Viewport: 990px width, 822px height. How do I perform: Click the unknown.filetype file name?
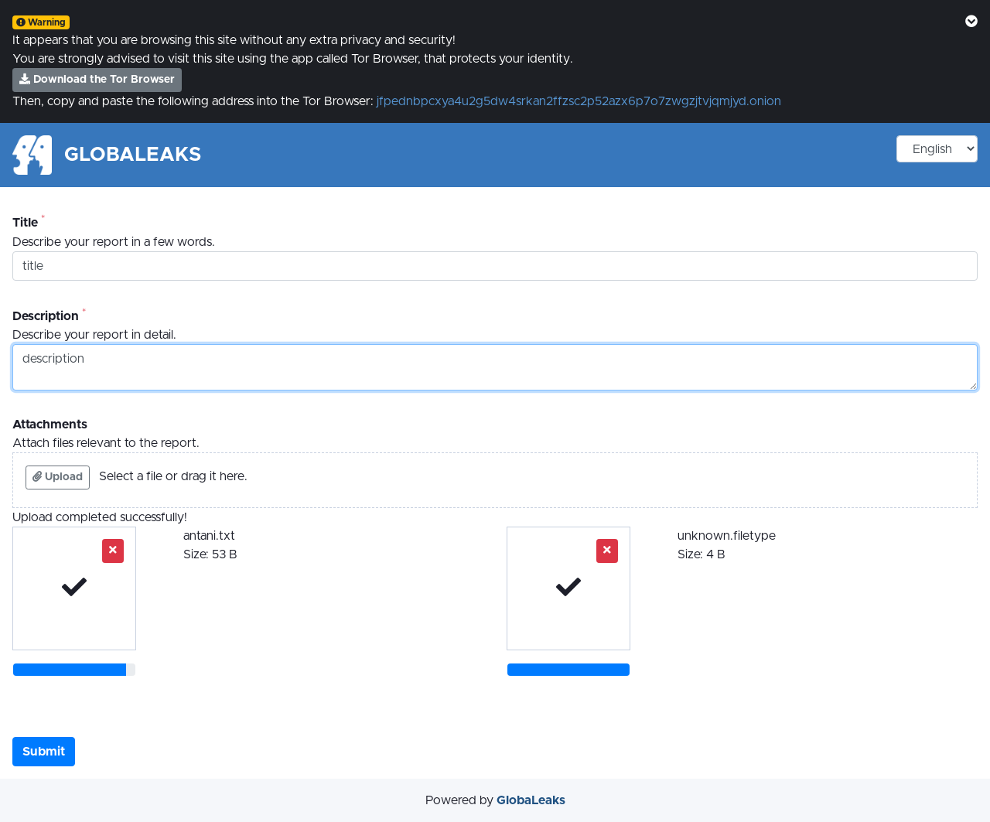pos(726,536)
